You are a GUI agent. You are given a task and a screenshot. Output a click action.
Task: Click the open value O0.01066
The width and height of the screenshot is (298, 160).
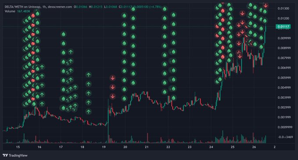coord(81,7)
